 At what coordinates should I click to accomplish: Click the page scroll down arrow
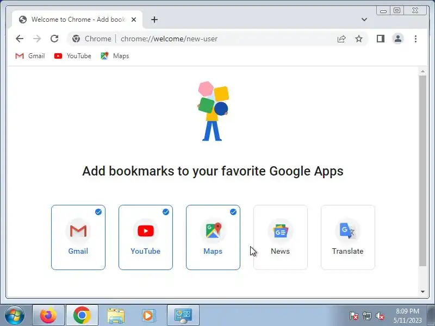pos(422,292)
